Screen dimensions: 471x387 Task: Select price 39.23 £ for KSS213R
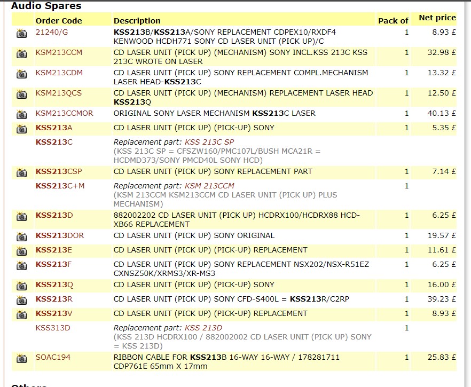442,299
